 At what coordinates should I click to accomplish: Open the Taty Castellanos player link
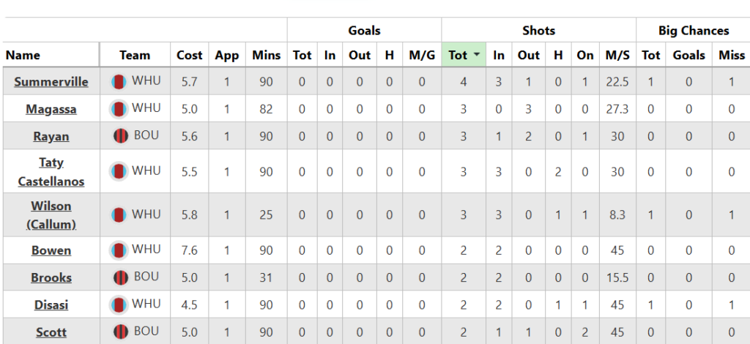click(51, 171)
